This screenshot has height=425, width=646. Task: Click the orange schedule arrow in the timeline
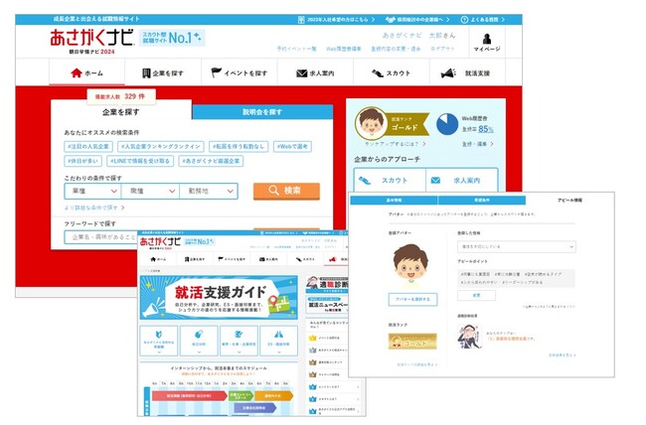(273, 396)
